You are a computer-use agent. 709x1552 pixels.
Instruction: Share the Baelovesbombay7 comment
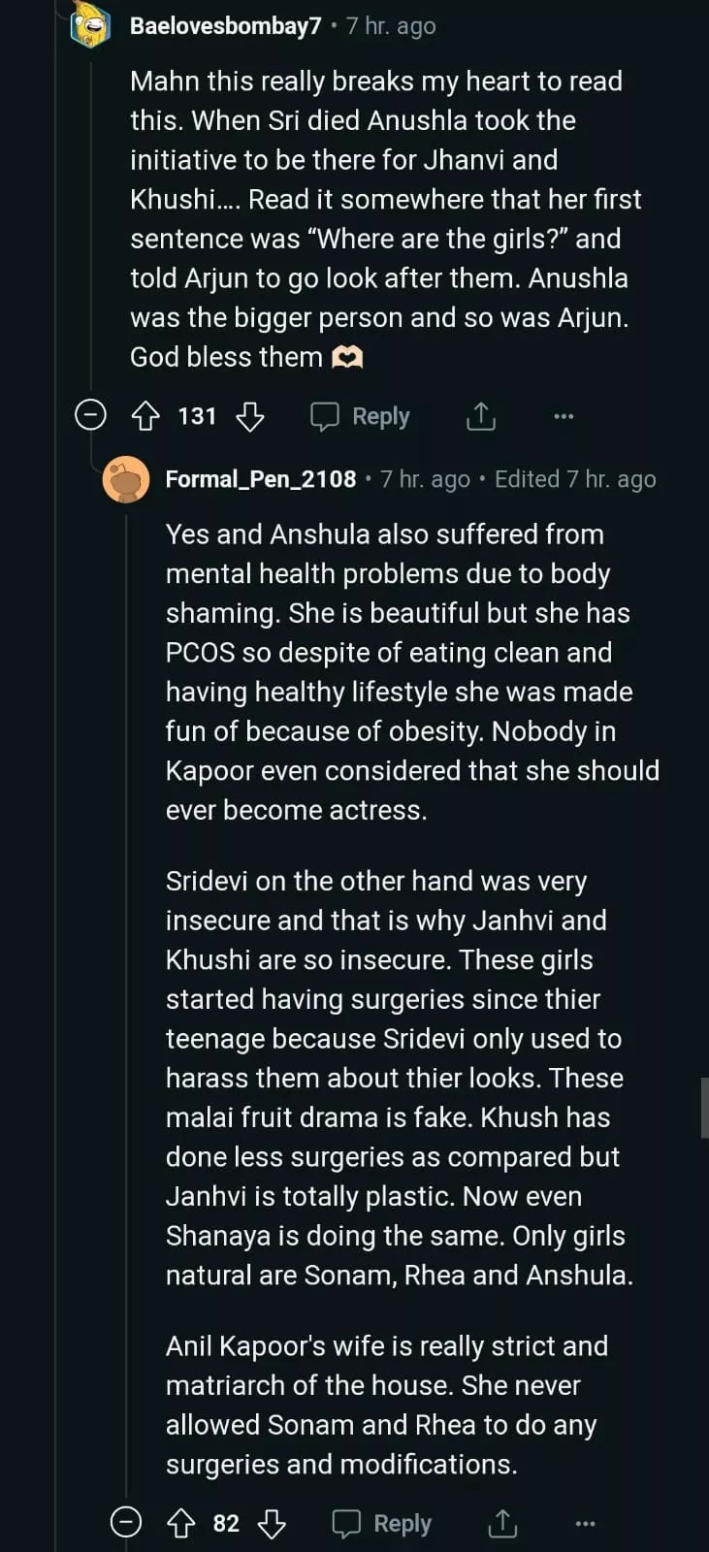480,416
